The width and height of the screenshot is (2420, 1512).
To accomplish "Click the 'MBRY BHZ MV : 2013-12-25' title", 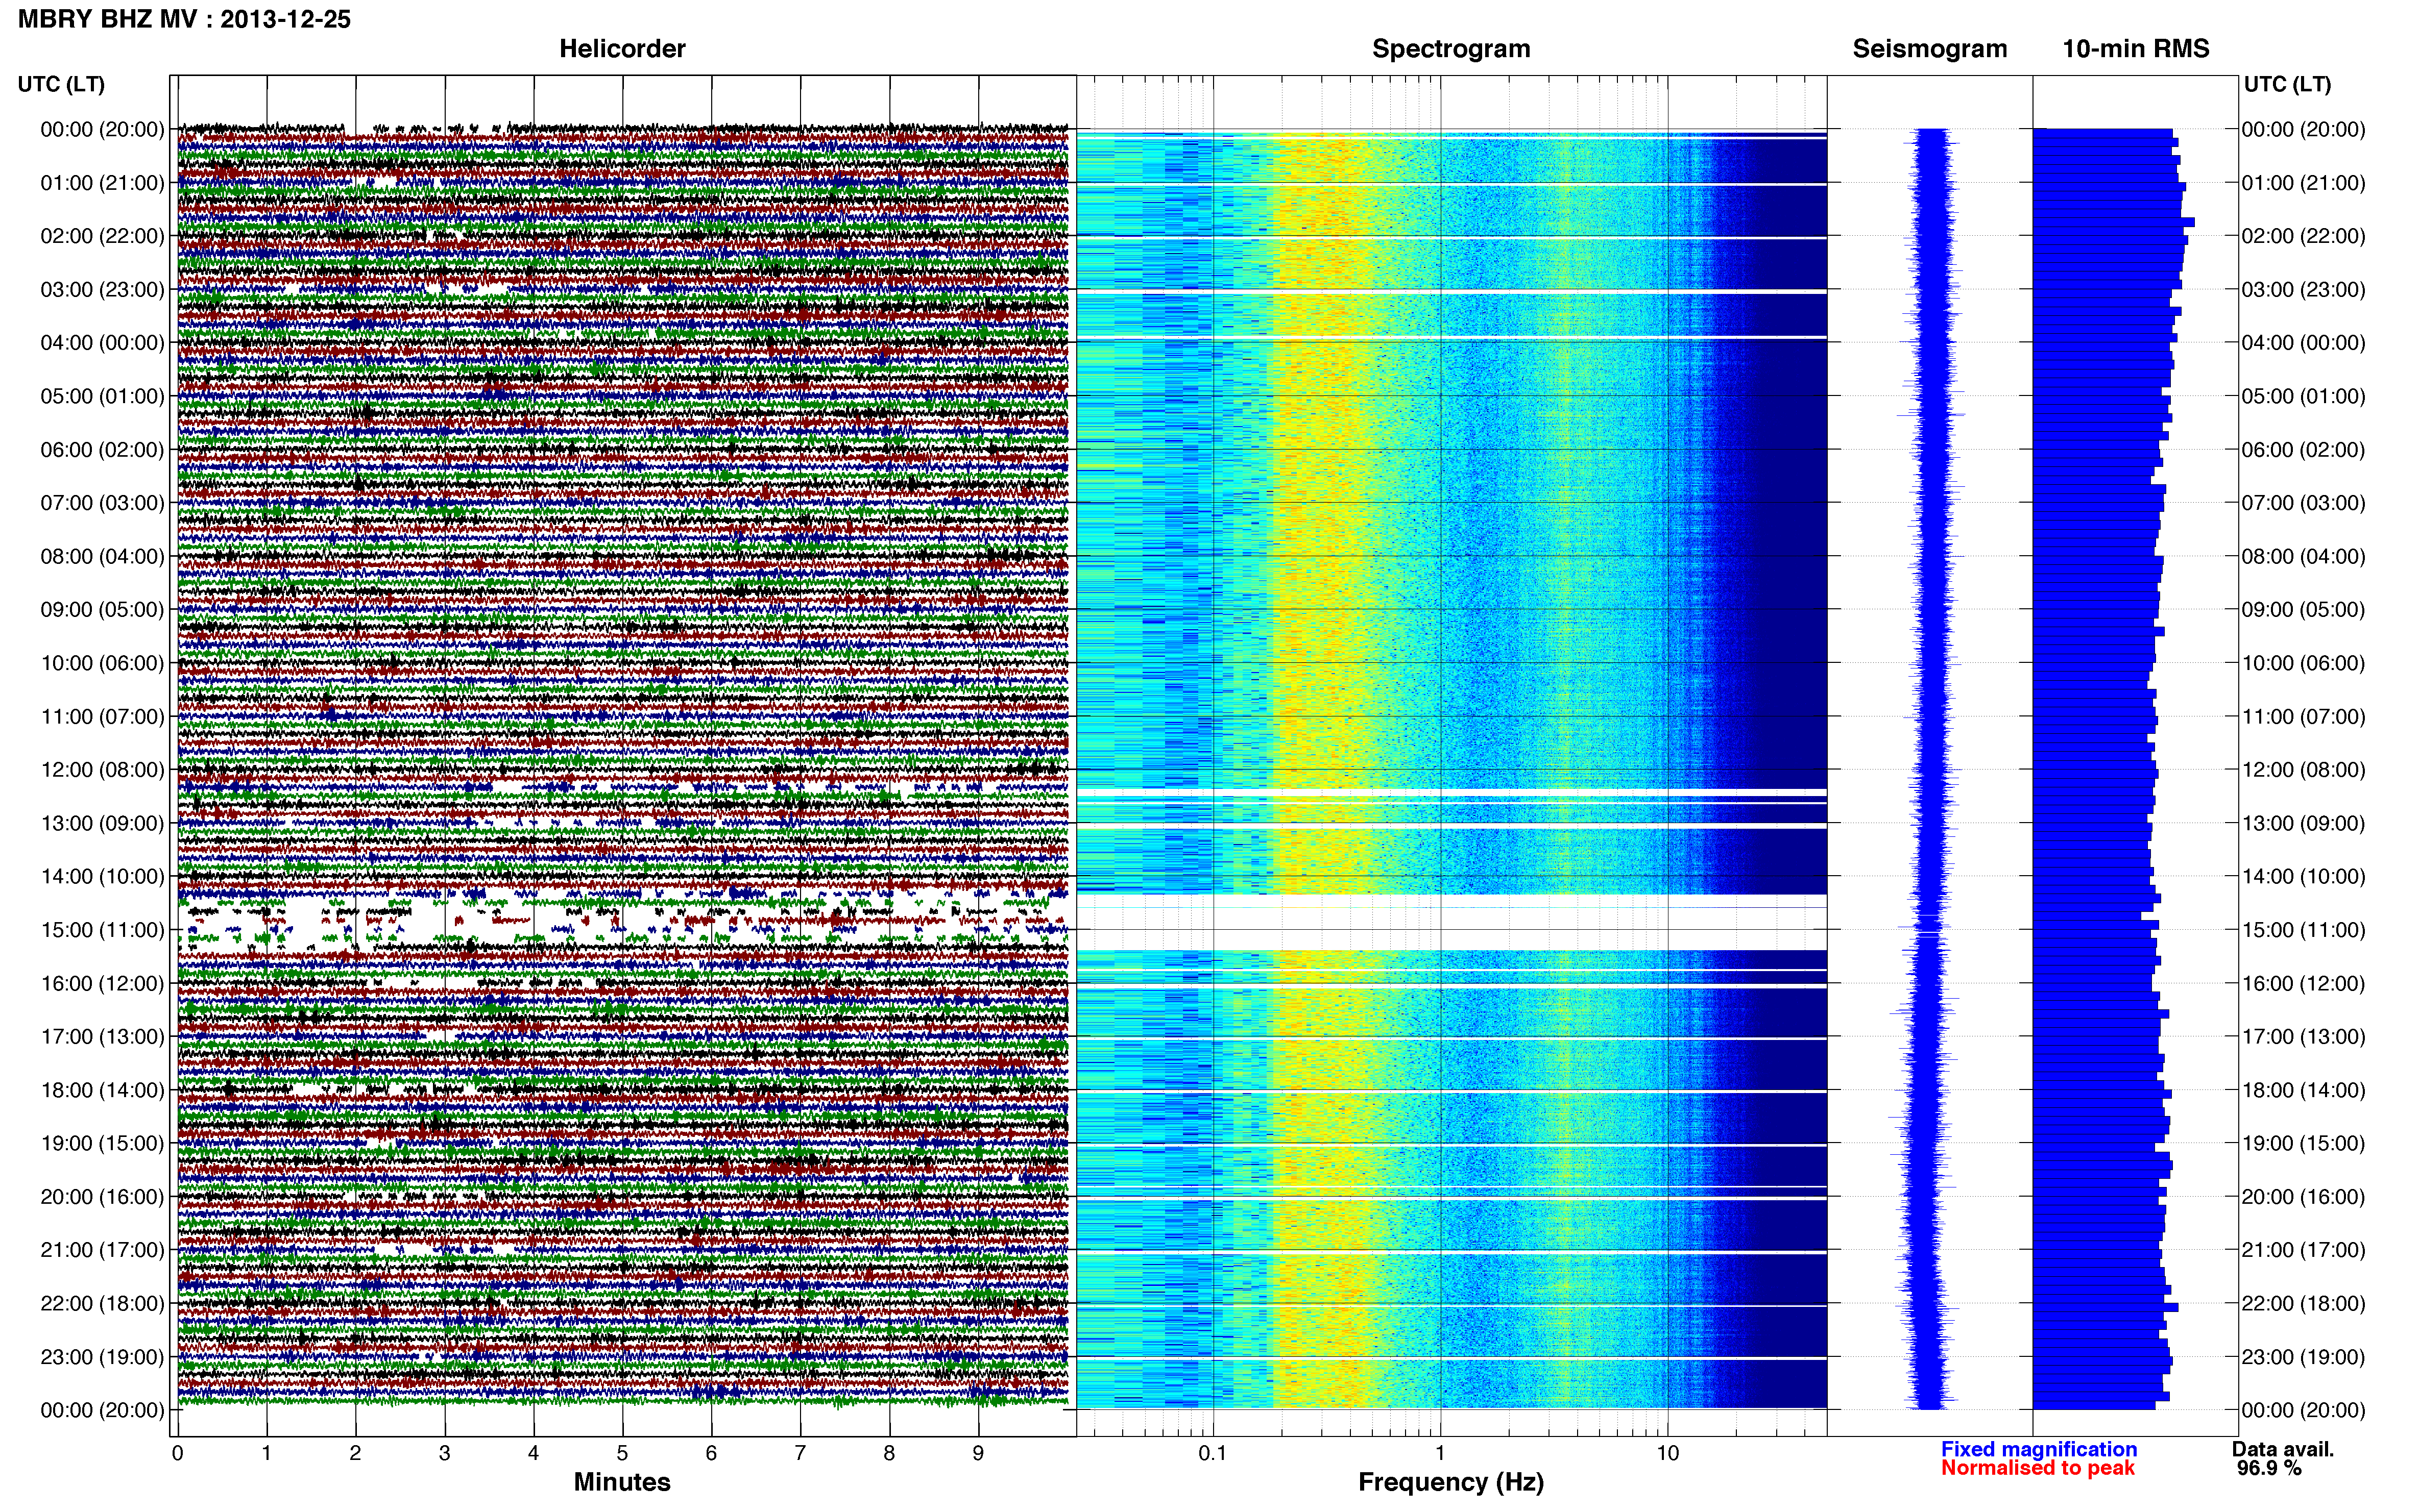I will tap(184, 19).
